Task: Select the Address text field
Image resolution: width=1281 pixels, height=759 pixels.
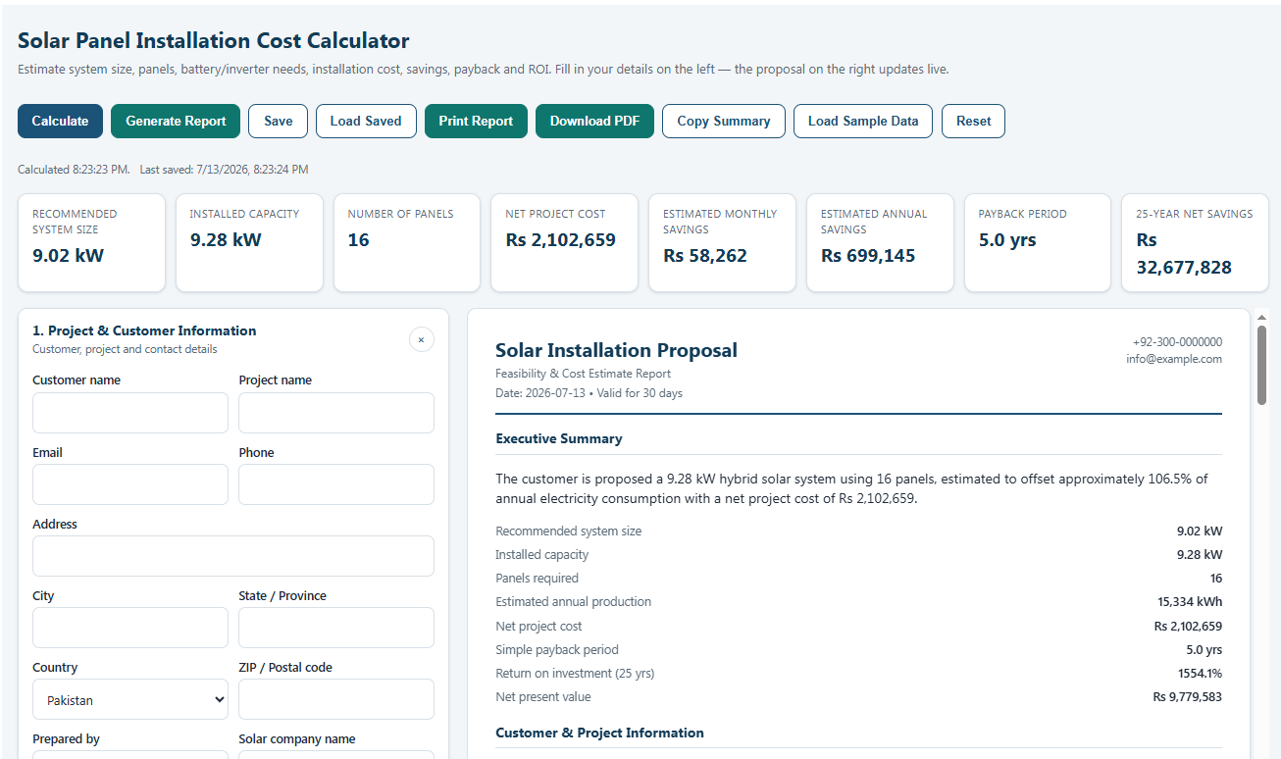Action: (x=233, y=556)
